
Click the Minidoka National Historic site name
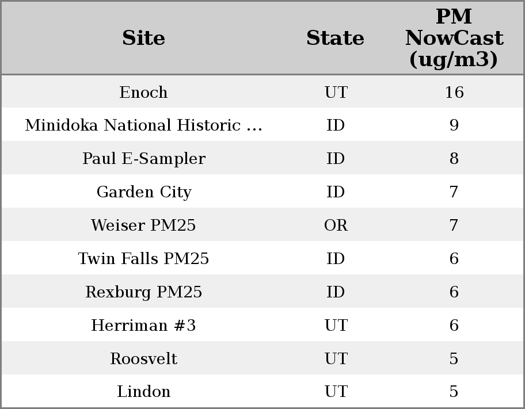click(143, 125)
